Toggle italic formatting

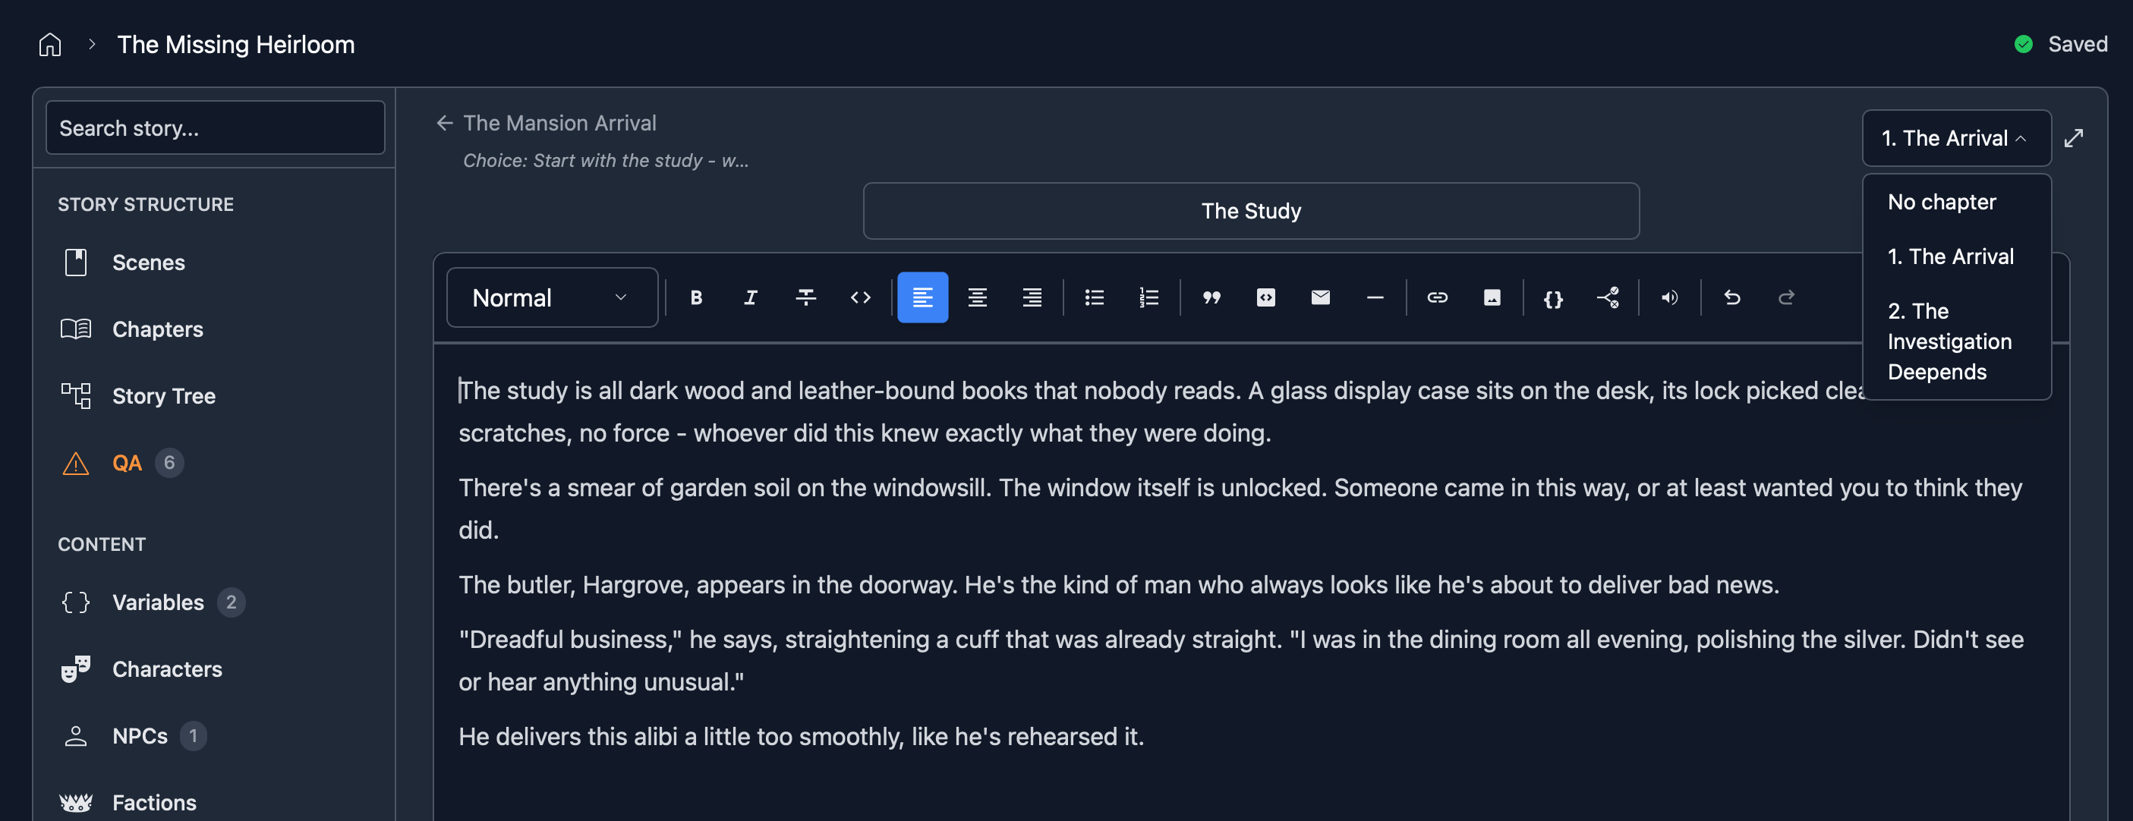pos(750,297)
